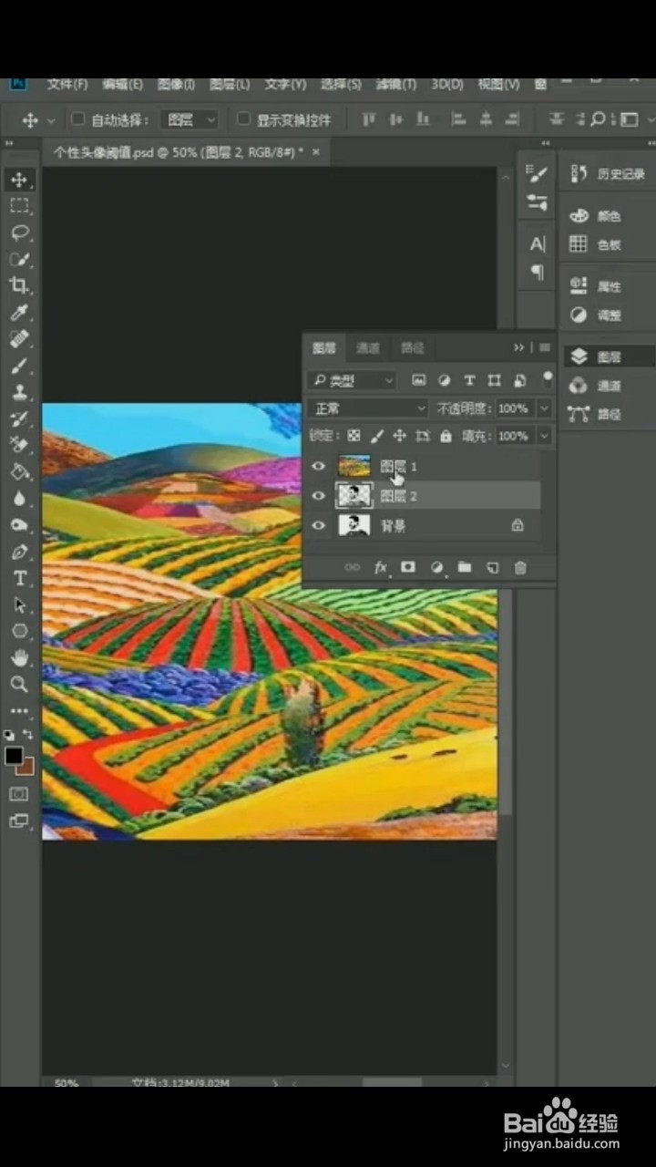Switch to 路径 tab in Layers panel
Screen dimensions: 656x1167
pos(413,347)
